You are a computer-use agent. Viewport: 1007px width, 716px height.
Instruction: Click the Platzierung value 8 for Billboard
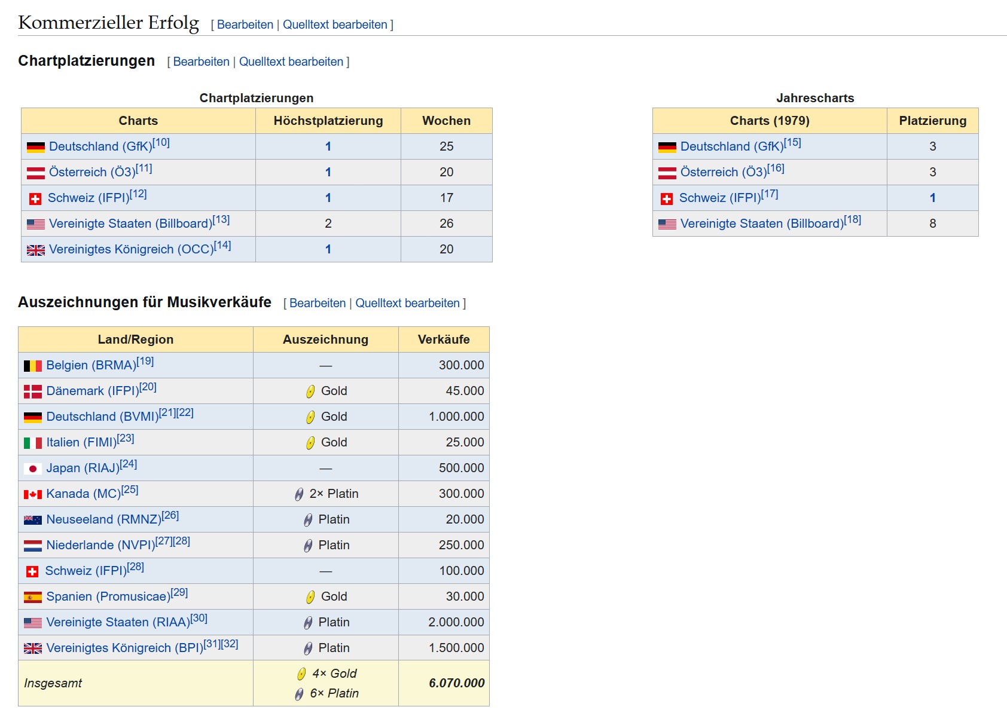pos(933,224)
